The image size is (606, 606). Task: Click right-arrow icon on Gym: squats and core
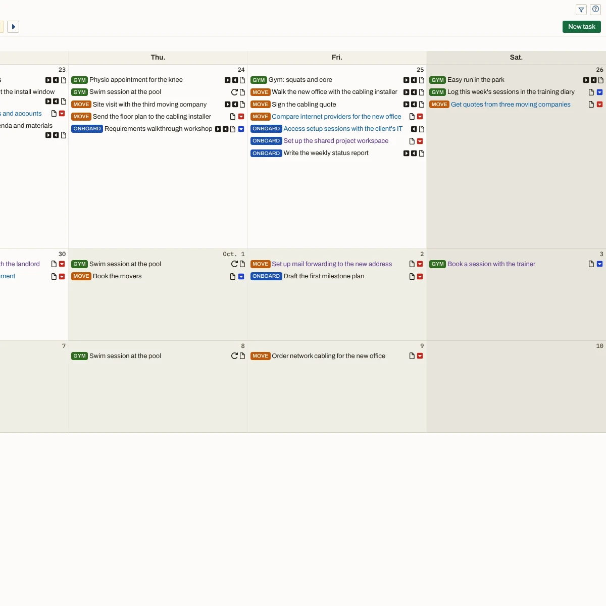click(406, 80)
